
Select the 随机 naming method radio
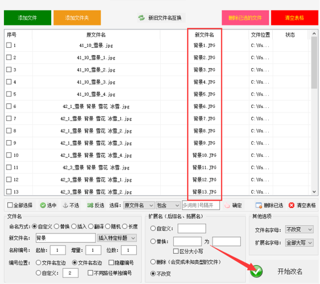click(x=108, y=227)
